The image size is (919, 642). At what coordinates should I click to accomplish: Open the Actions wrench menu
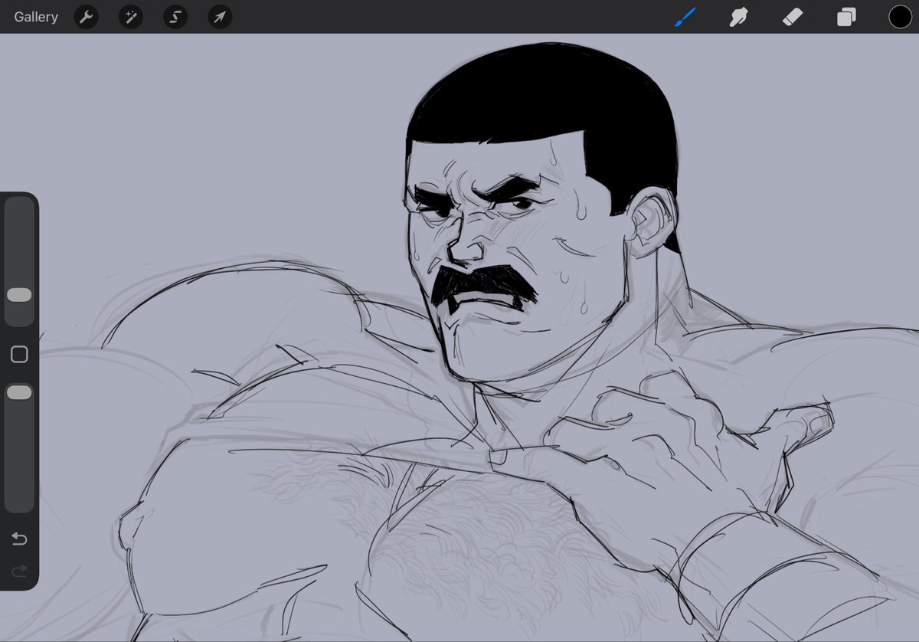point(87,17)
